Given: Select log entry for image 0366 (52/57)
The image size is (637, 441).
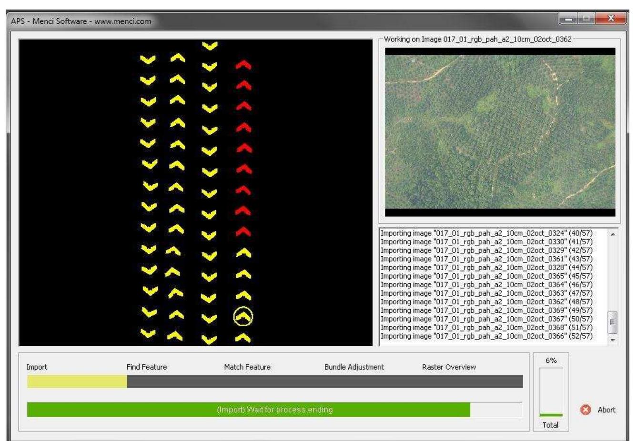Looking at the screenshot, I should [x=486, y=336].
